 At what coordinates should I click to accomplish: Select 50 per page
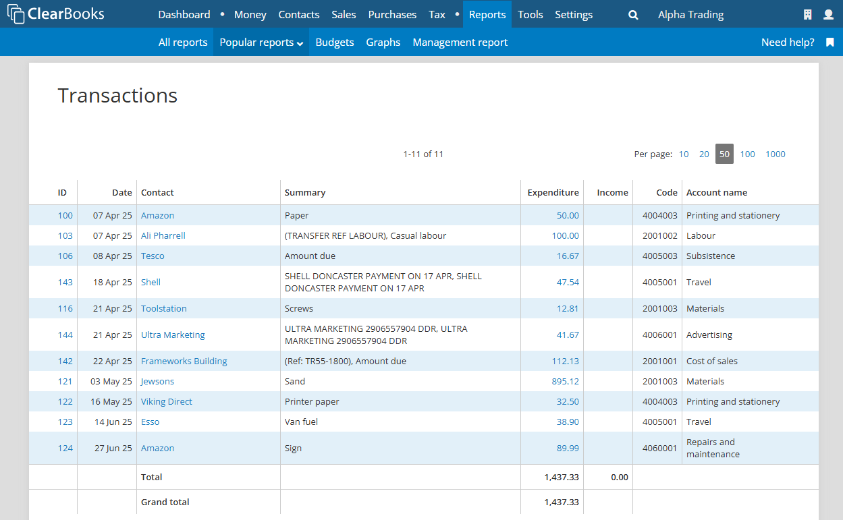(724, 154)
